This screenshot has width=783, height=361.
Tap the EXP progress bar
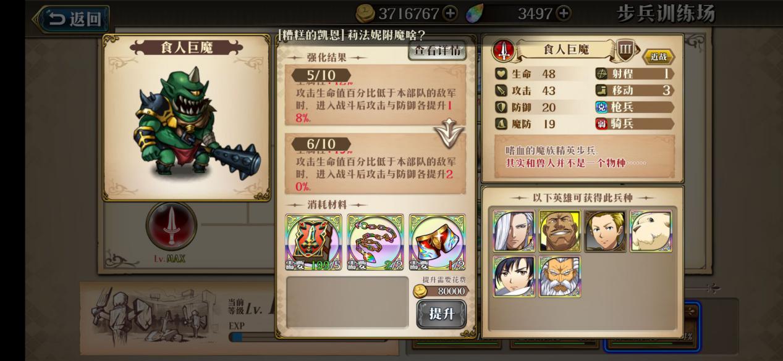(252, 337)
